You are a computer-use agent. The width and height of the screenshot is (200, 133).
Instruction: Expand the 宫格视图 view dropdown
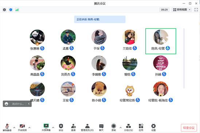click(182, 10)
